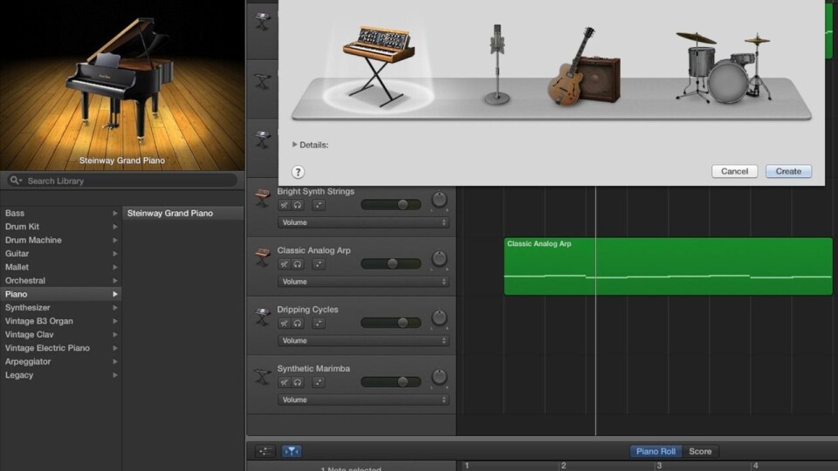Click the Dripping Cycles track instrument icon
The height and width of the screenshot is (471, 838).
263,317
